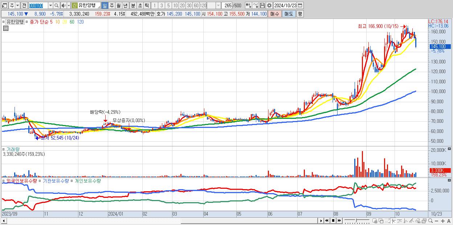Image resolution: width=453 pixels, height=225 pixels.
Task: Click the window with grid icon
Action: (375, 221)
